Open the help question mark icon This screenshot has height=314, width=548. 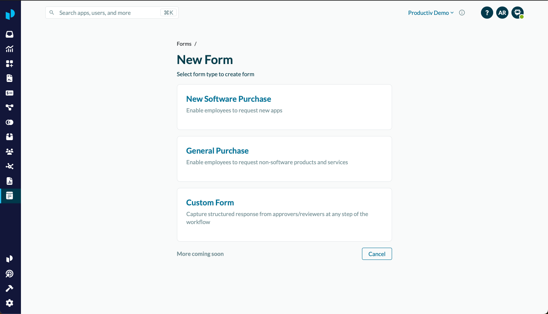[487, 13]
